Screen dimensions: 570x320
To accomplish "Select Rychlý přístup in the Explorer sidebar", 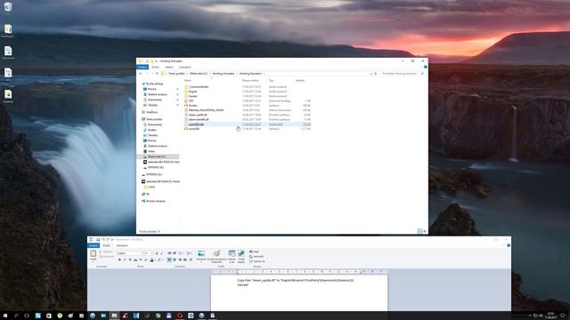I will coord(154,84).
